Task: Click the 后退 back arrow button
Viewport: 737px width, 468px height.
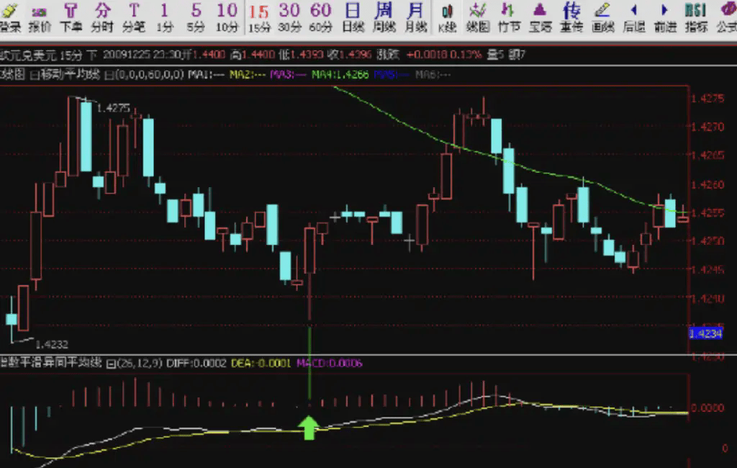Action: click(633, 17)
